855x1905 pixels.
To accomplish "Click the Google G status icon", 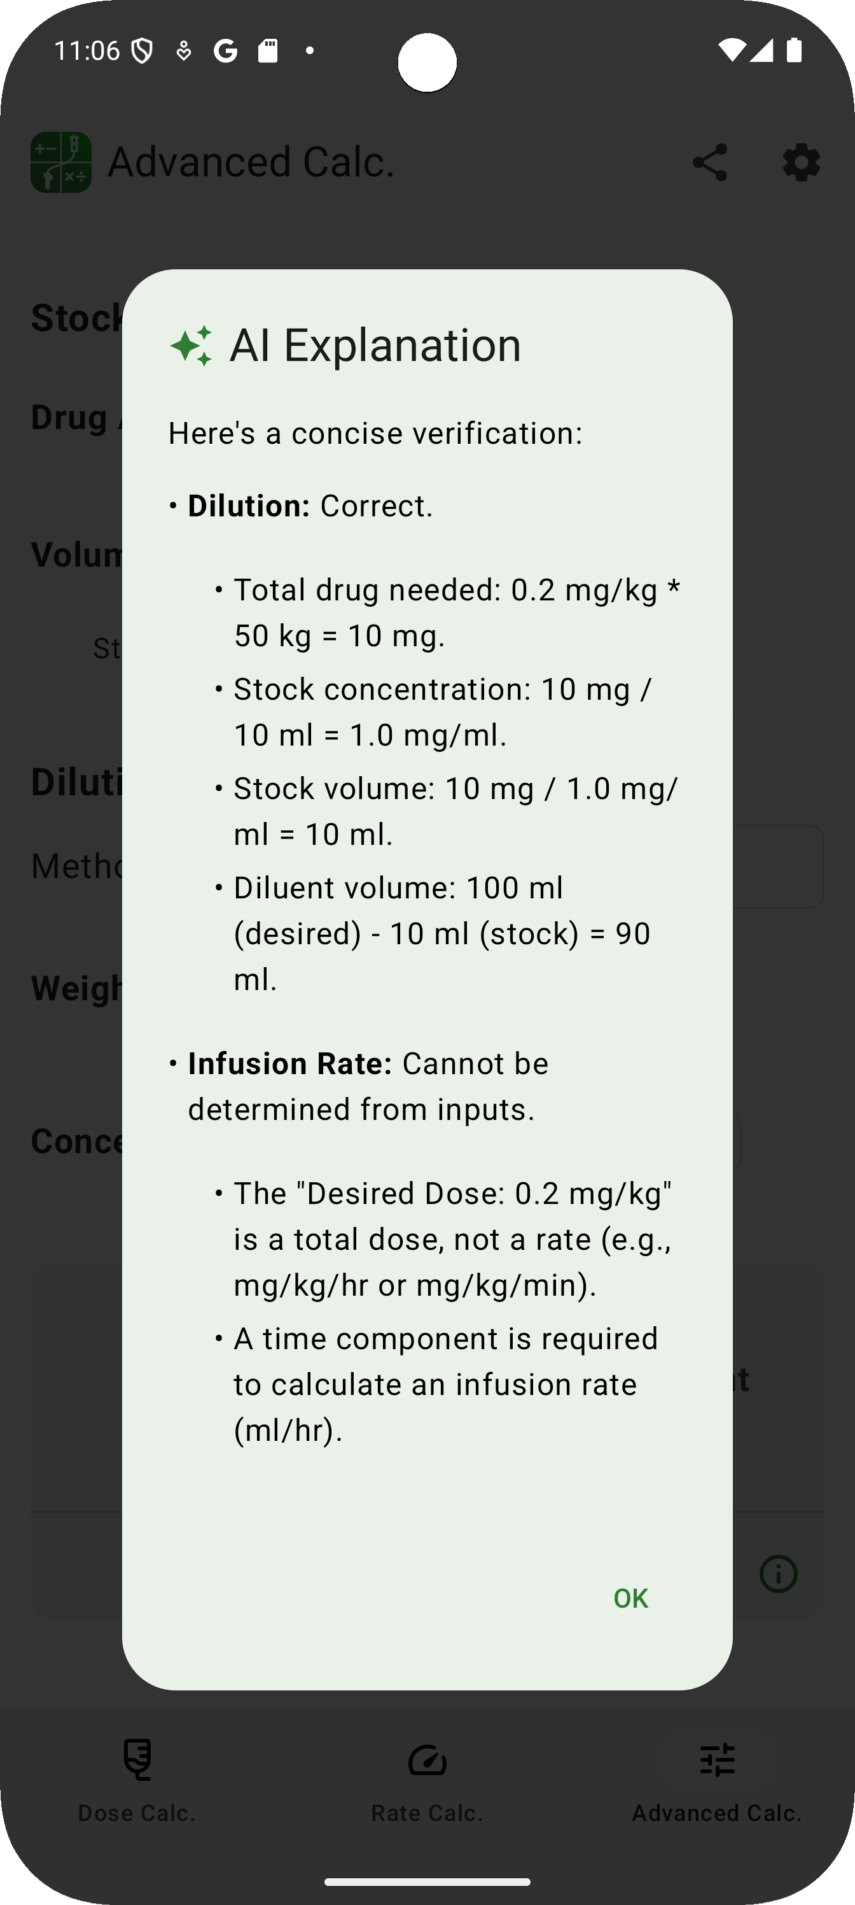I will click(x=225, y=50).
